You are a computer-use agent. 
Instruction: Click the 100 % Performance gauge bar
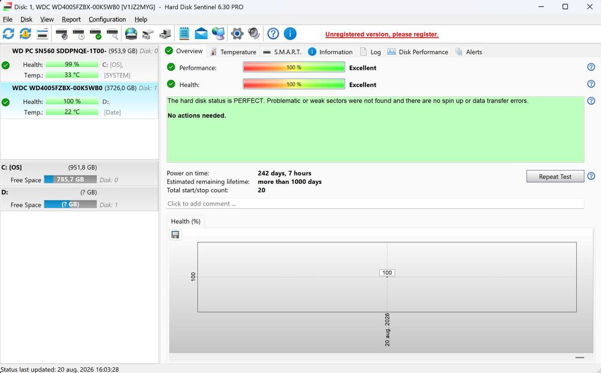(294, 67)
